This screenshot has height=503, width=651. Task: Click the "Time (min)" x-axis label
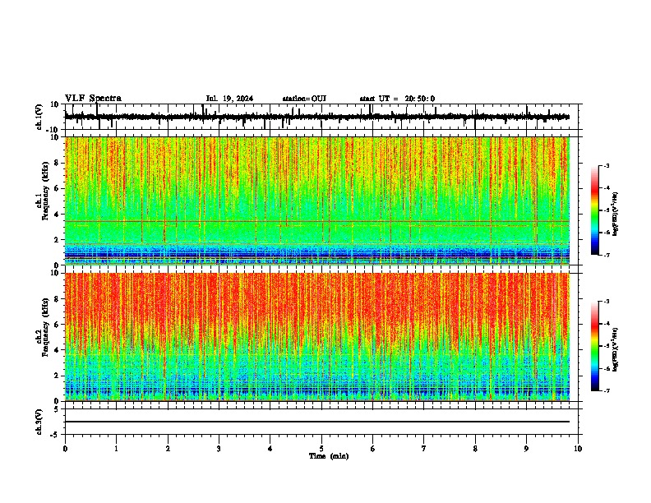coord(329,456)
